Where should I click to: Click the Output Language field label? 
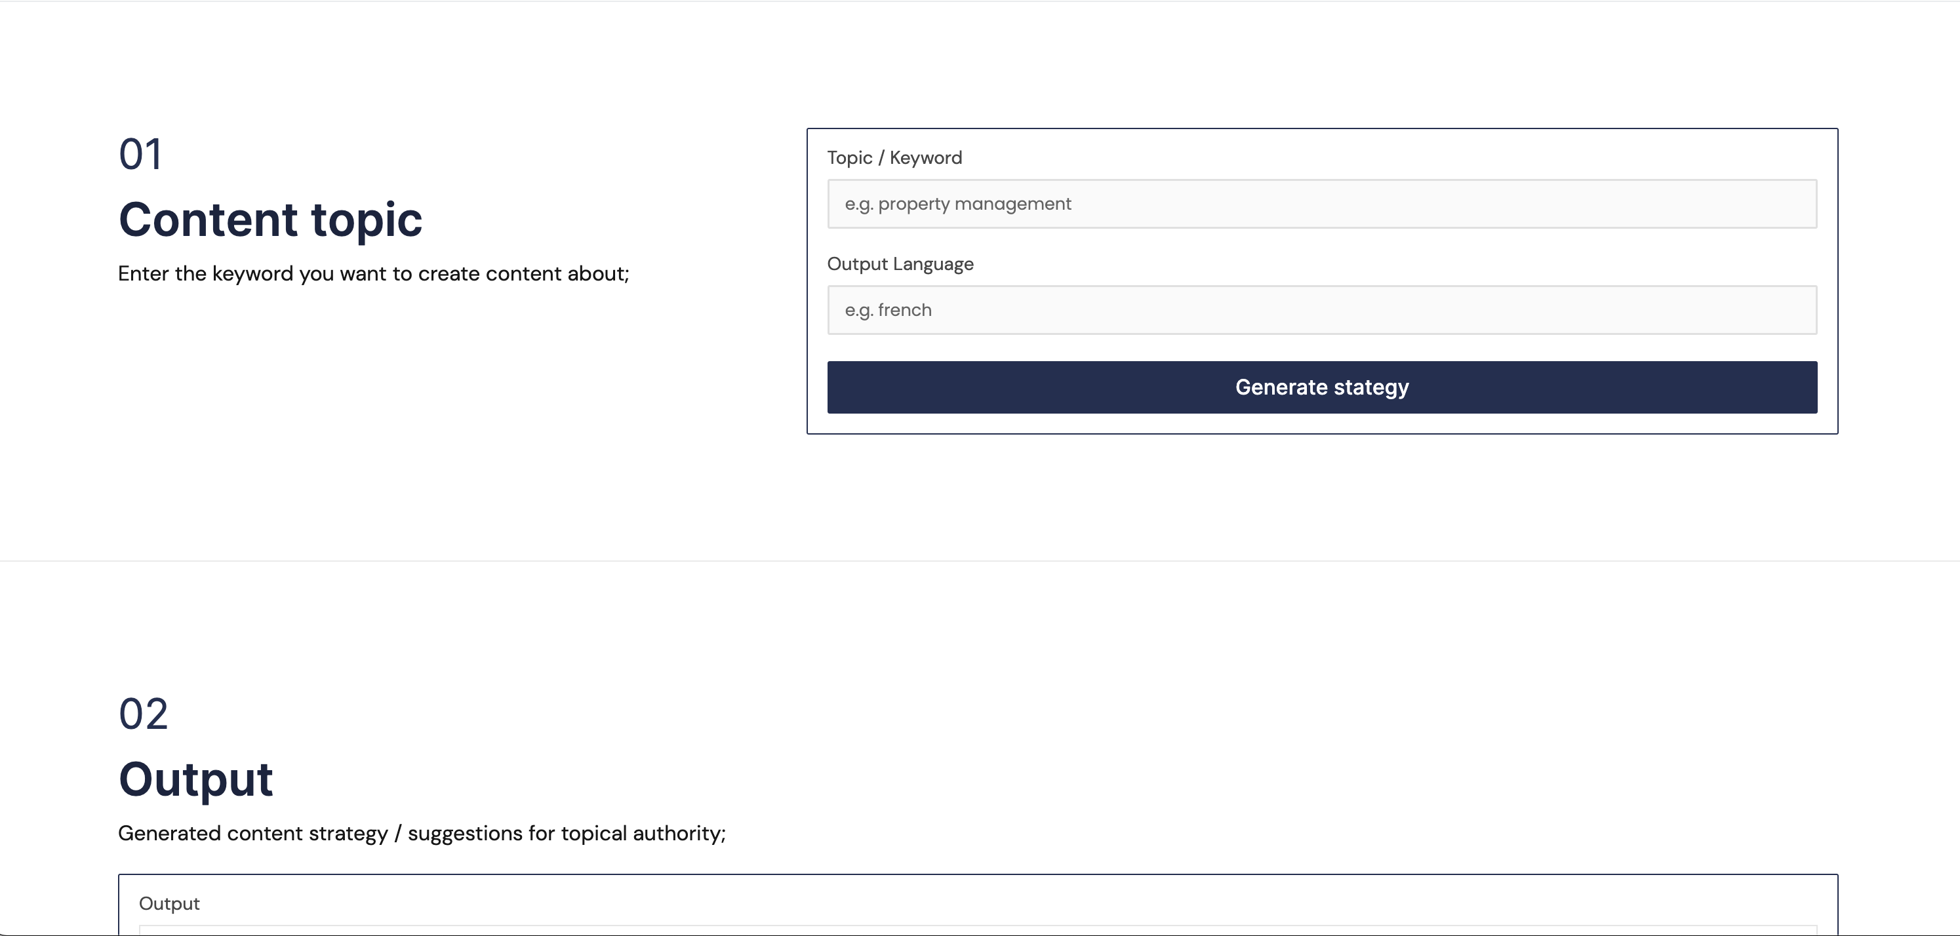900,264
